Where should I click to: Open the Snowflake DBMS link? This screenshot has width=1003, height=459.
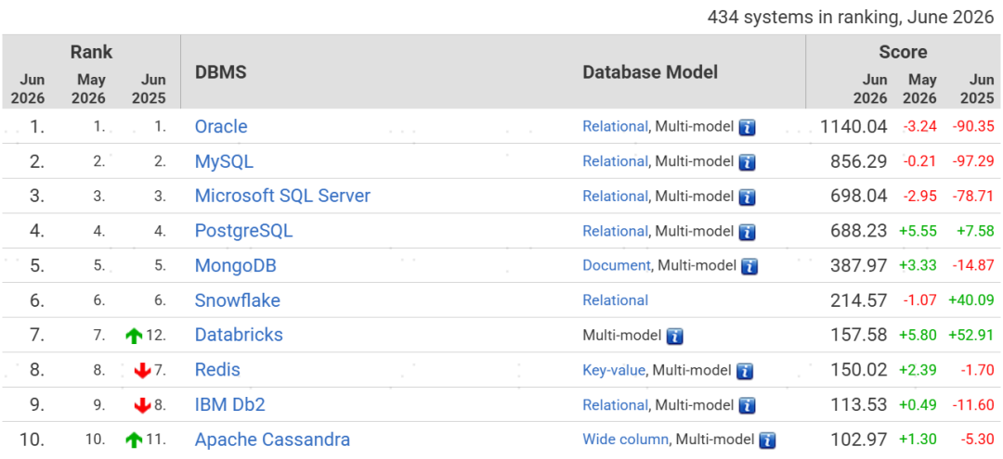(x=238, y=300)
